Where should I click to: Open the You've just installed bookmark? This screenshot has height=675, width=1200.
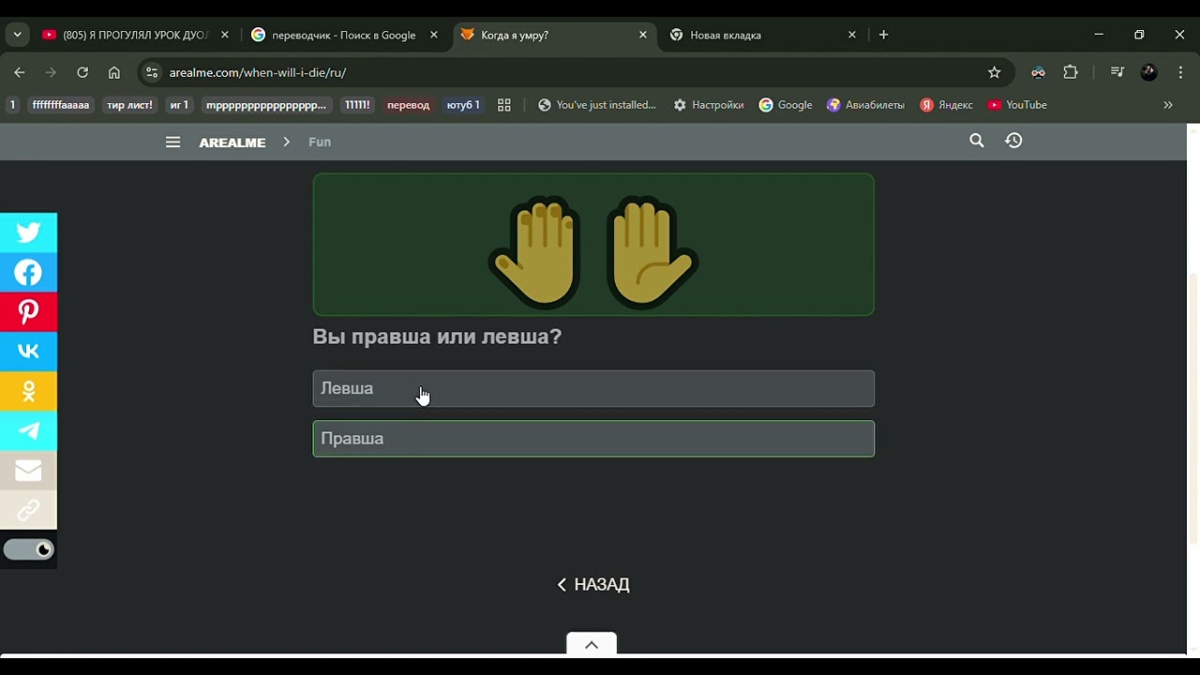coord(597,105)
